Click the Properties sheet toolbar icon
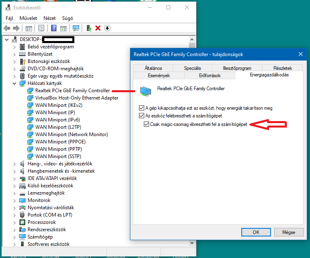Image resolution: width=310 pixels, height=258 pixels. click(41, 28)
